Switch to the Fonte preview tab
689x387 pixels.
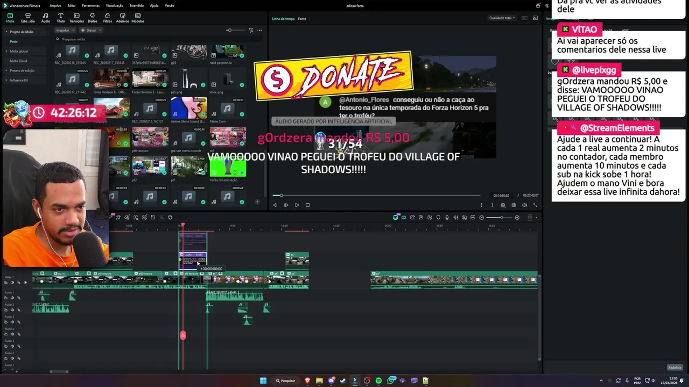[302, 19]
